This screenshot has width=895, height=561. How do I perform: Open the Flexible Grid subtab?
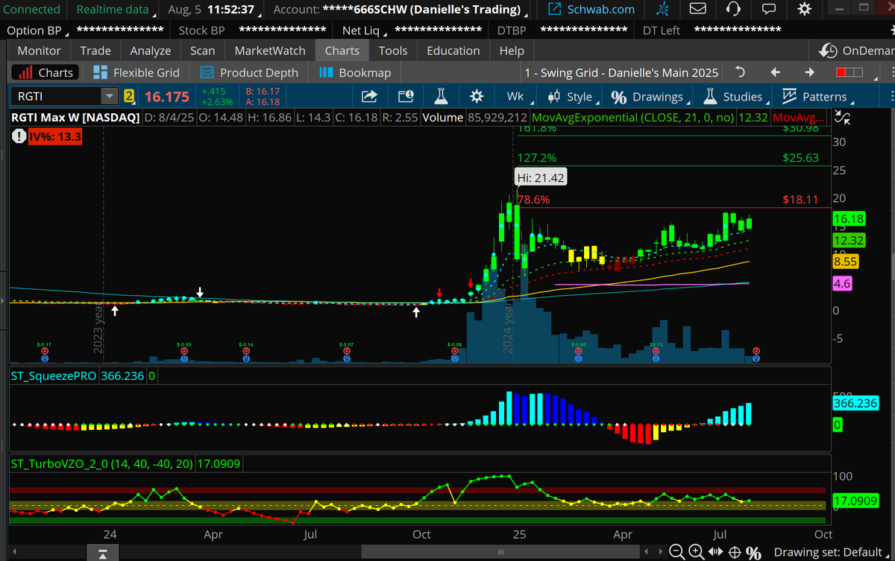(136, 72)
